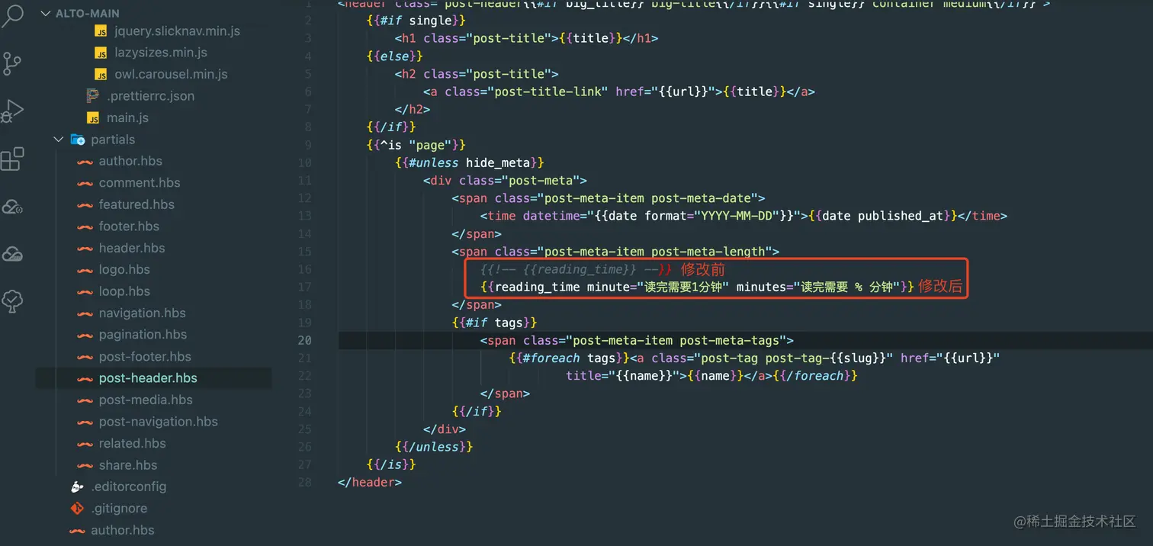Open .editorconfig file
The height and width of the screenshot is (546, 1153).
point(128,487)
